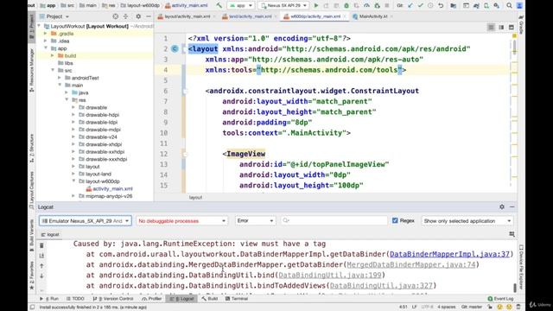Click the Git update project arrow icon
Screen dimensions: 553x311
410,6
